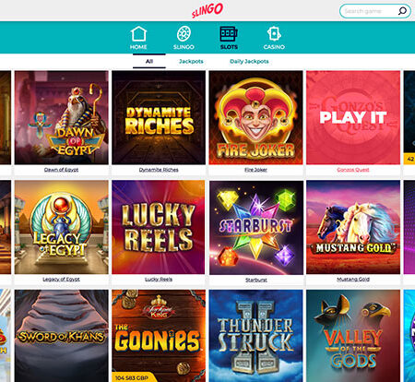The image size is (415, 382).
Task: Switch to the Daily Jackpots tab
Action: coord(249,61)
